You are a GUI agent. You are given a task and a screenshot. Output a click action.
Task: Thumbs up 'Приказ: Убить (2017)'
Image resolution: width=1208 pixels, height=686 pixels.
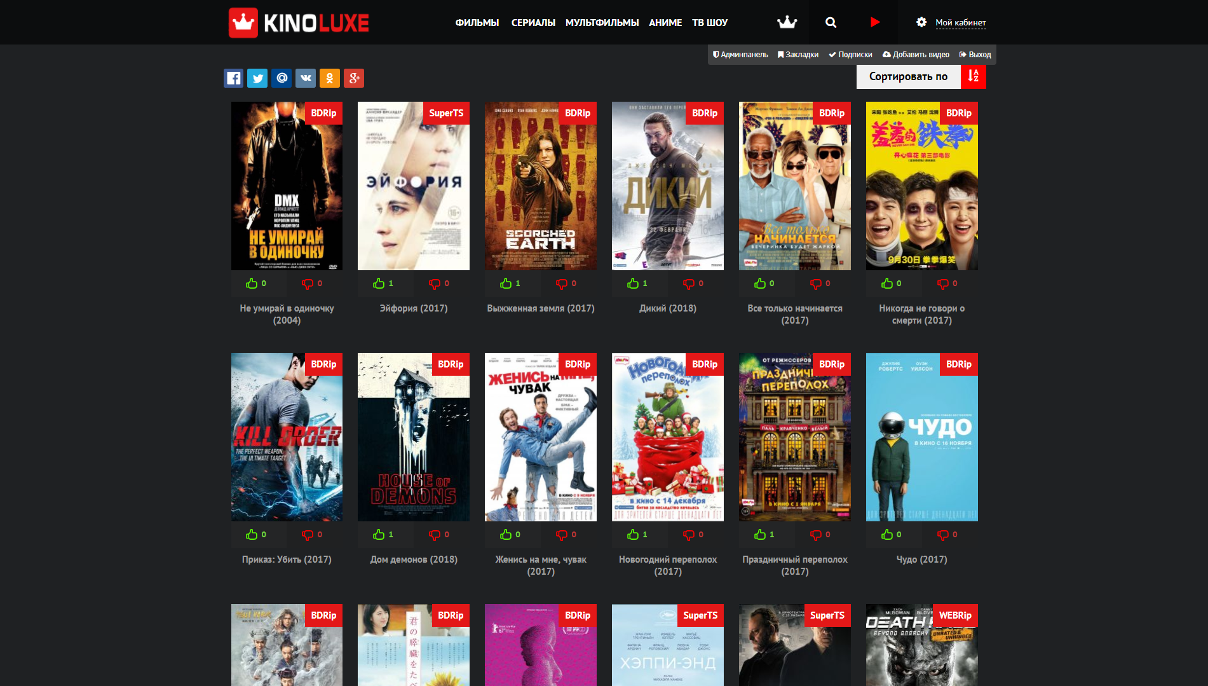pos(252,535)
